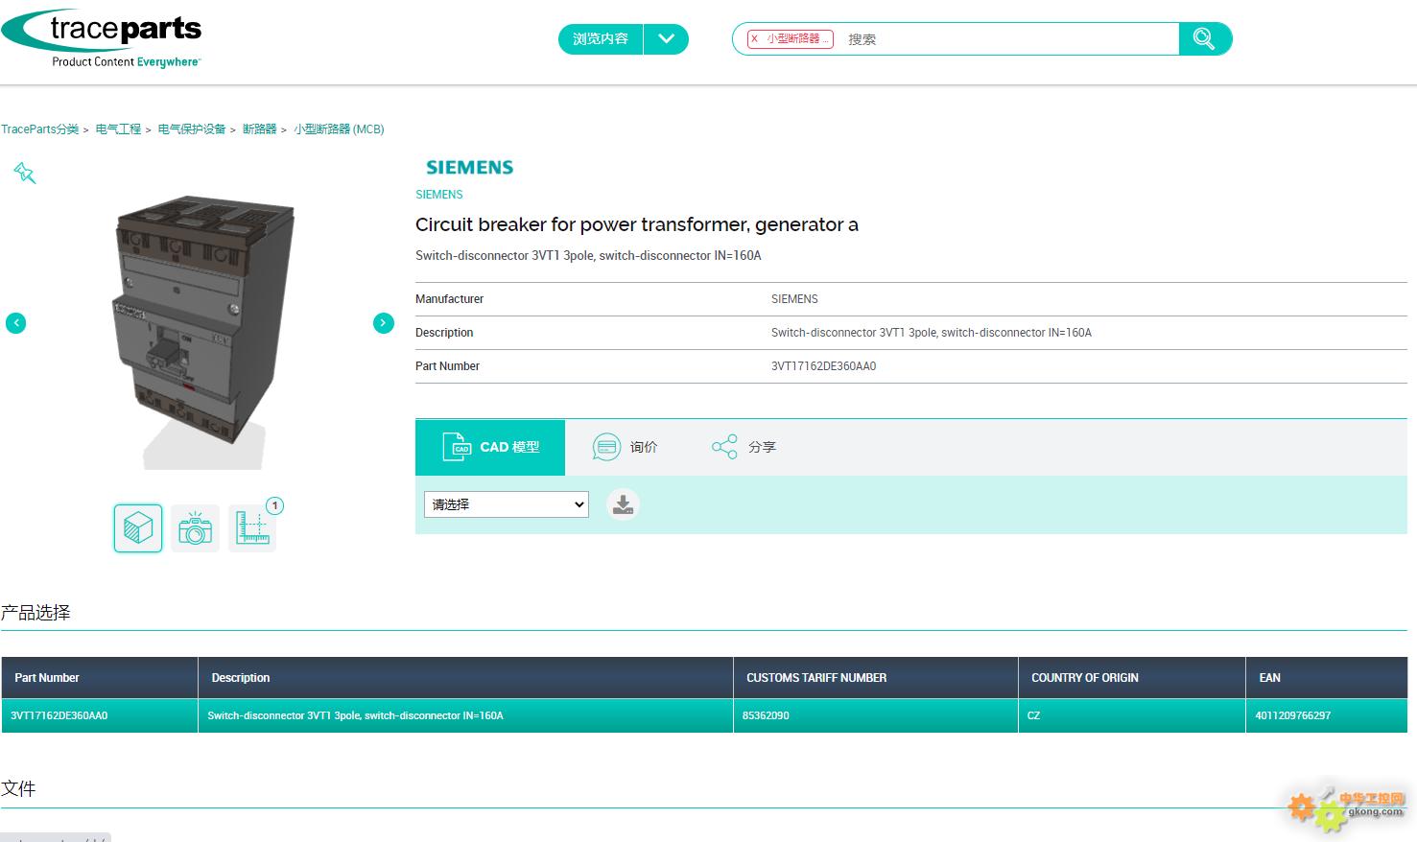Screen dimensions: 1417x842
Task: Go to 电气保护设备 breadcrumb
Action: click(x=192, y=129)
